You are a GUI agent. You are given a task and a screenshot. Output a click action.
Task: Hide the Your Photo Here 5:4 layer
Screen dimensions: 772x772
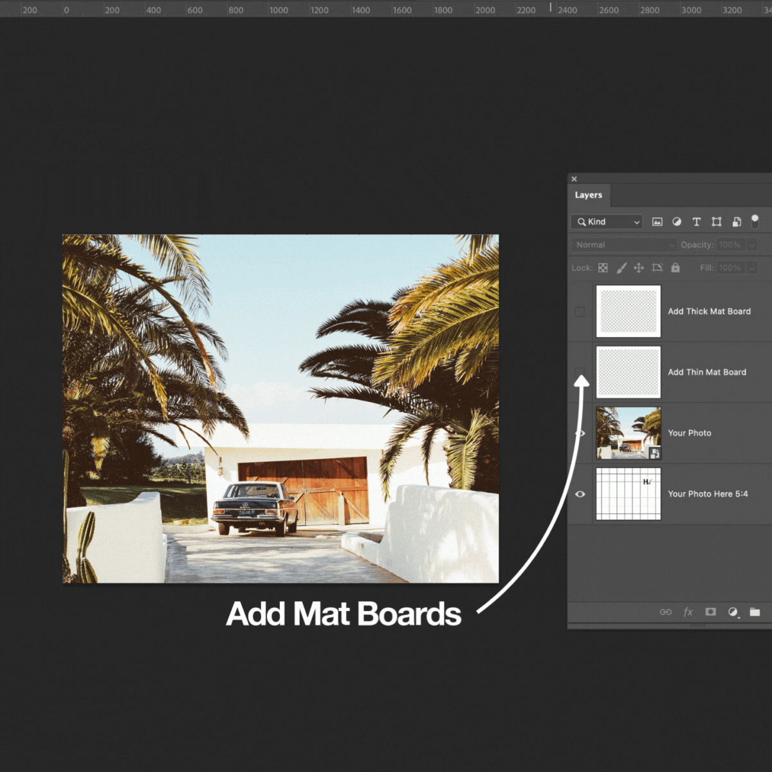click(x=580, y=494)
